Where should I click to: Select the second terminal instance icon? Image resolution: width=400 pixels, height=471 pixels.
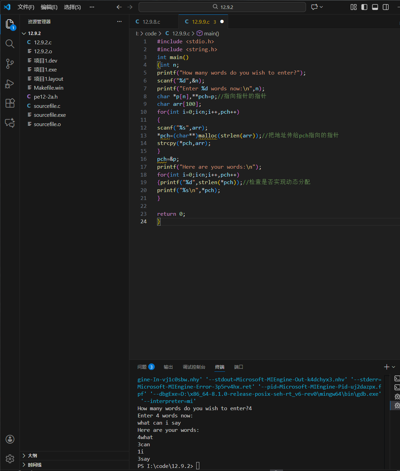[397, 388]
